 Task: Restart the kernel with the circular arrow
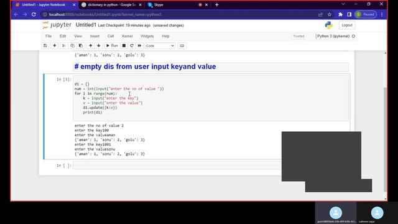[131, 45]
